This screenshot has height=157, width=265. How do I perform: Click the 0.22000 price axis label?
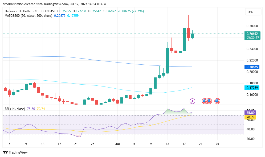[x=252, y=60]
